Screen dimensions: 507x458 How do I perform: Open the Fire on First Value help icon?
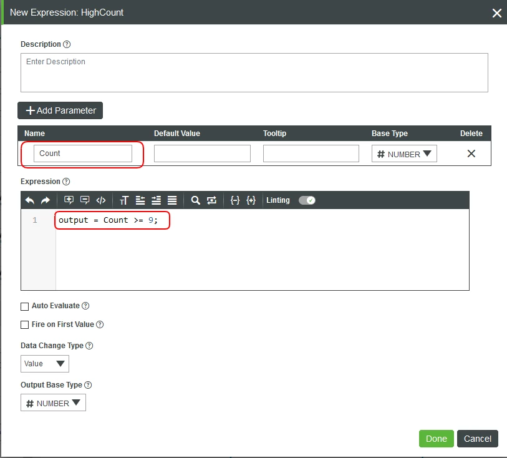pos(100,324)
